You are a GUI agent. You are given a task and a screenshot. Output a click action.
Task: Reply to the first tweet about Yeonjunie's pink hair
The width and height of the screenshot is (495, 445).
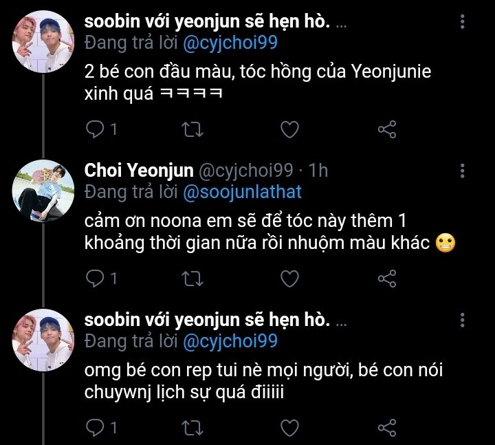[93, 129]
